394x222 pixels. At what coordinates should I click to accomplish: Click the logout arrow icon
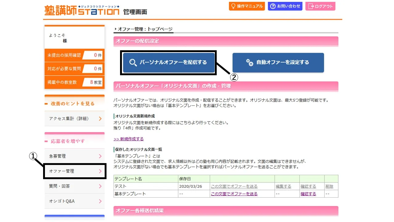coord(311,6)
